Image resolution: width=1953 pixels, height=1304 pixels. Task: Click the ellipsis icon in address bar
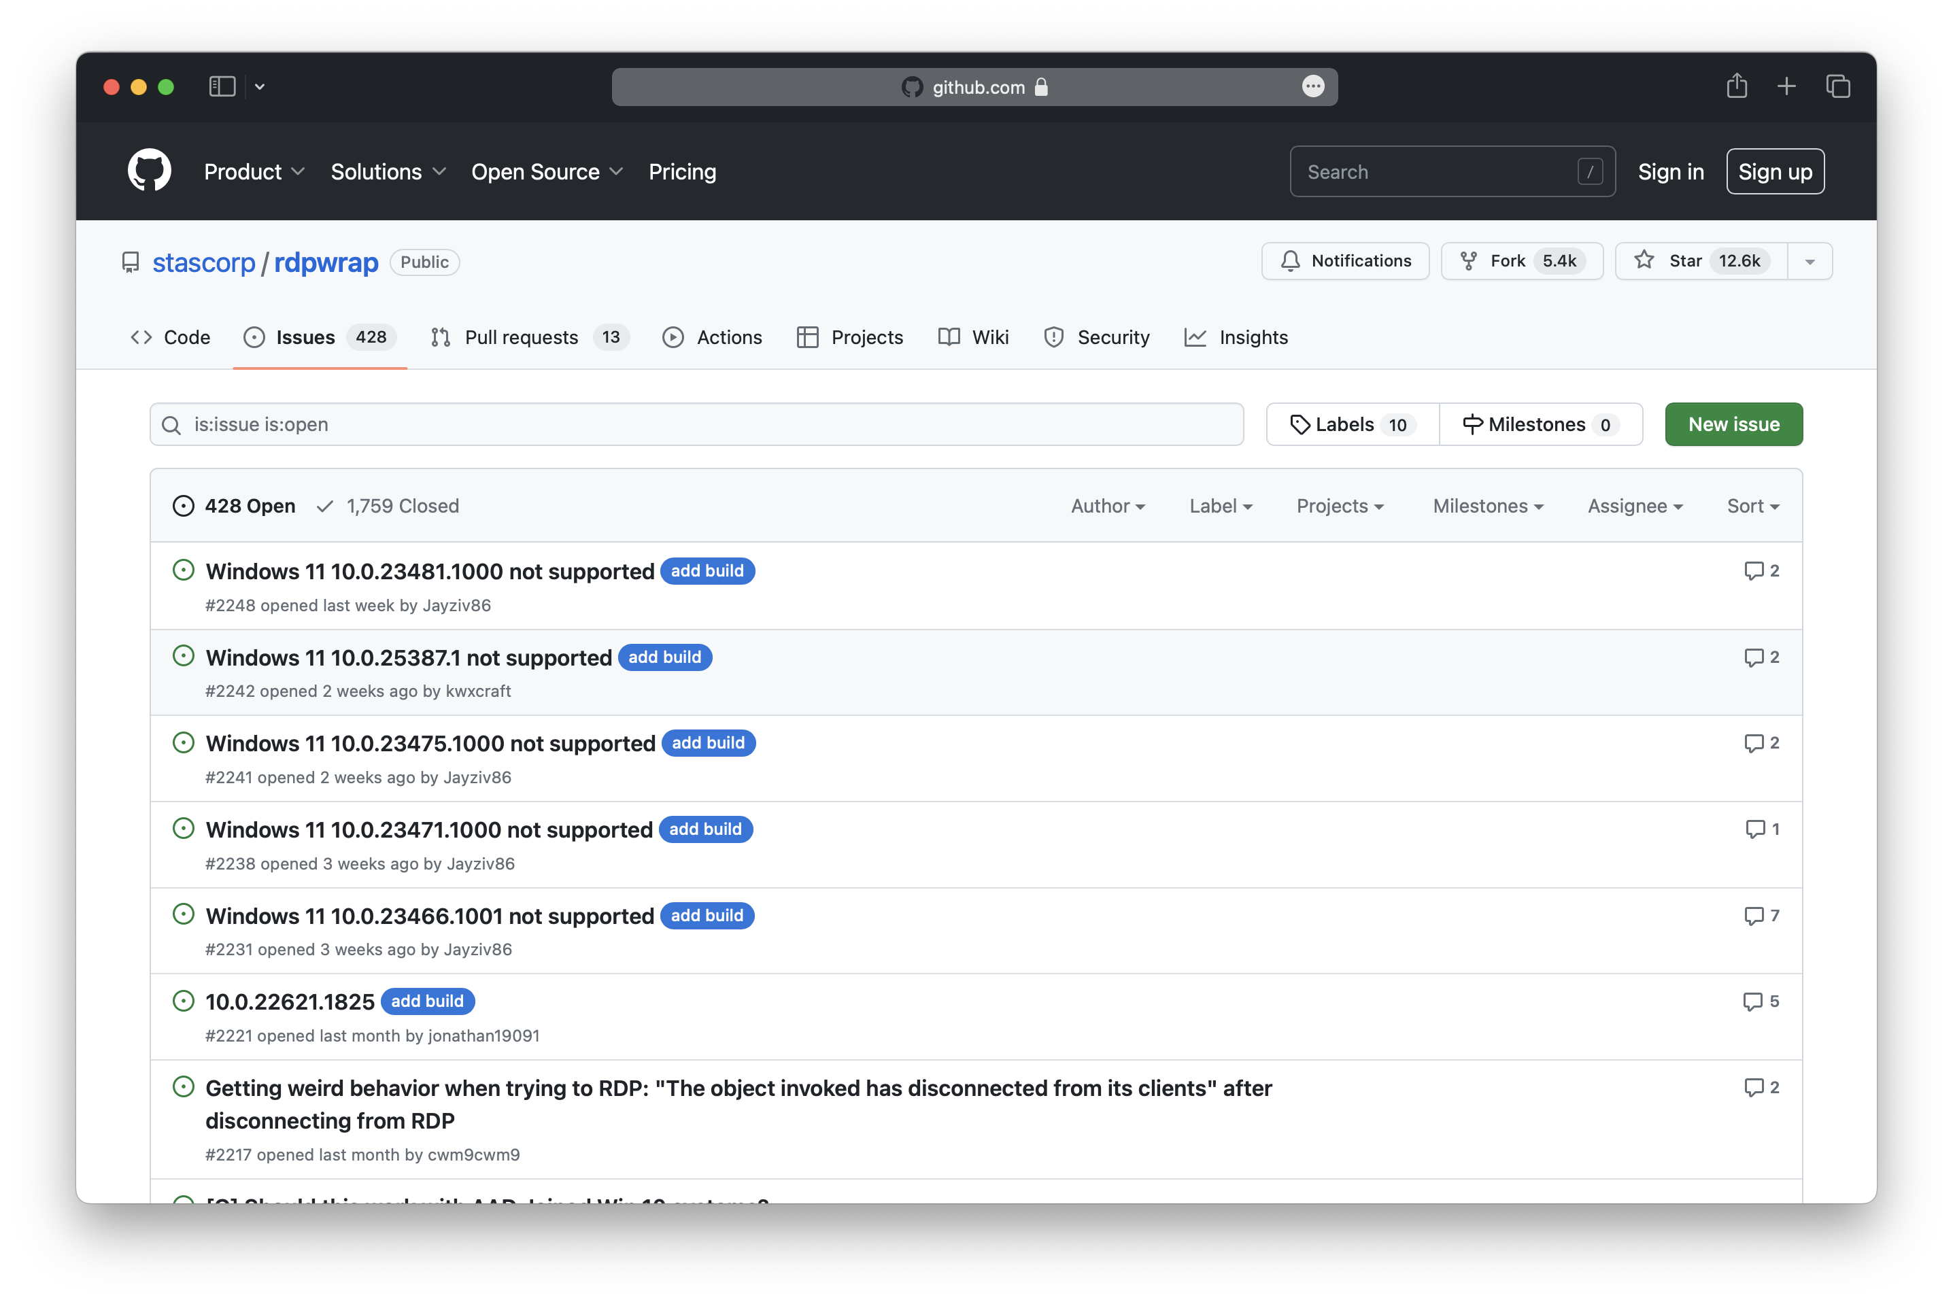click(1312, 86)
